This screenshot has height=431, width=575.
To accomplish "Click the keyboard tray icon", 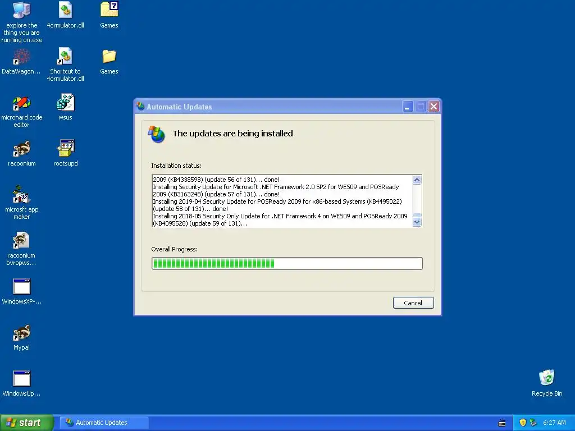I will [x=502, y=423].
